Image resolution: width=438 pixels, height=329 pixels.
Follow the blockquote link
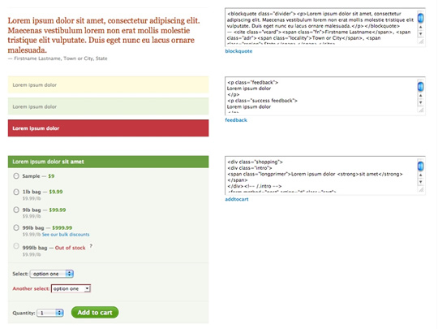click(238, 51)
